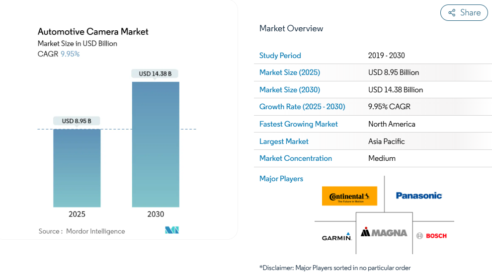
Task: Click the Study Period row label
Action: pyautogui.click(x=280, y=56)
